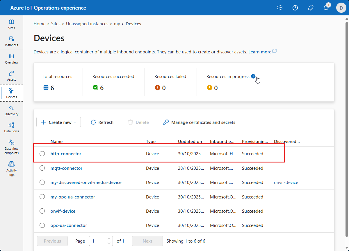This screenshot has height=251, width=349.
Task: Open Activity logs in the sidebar
Action: (11, 168)
